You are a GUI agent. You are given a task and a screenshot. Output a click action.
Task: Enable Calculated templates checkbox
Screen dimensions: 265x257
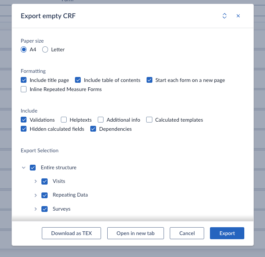click(149, 120)
